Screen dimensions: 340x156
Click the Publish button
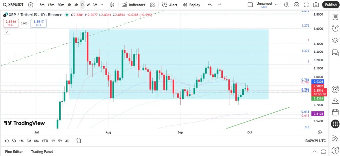[x=331, y=5]
